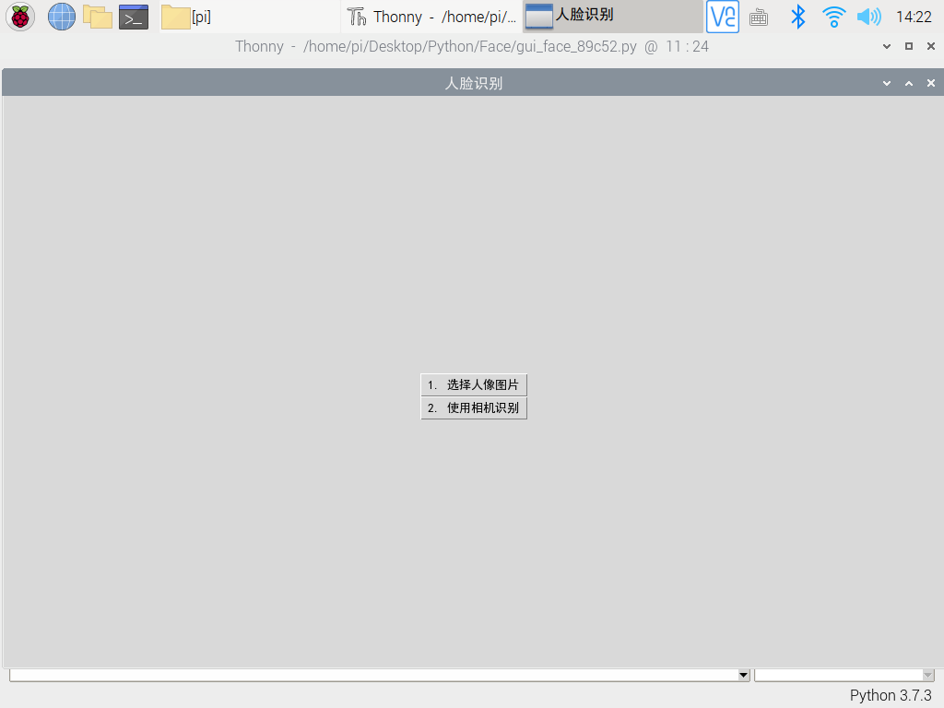Select the 人脸识别 taskbar window entry
This screenshot has width=944, height=708.
613,17
